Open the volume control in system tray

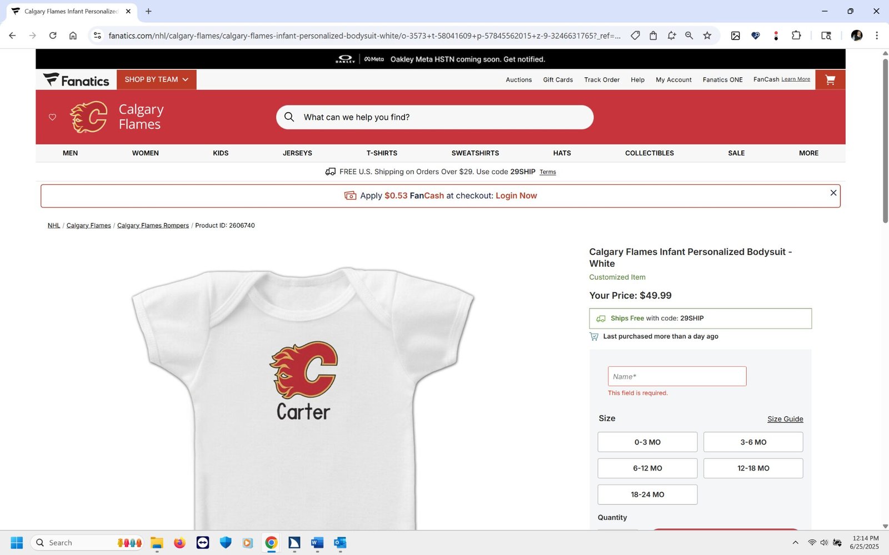point(824,543)
